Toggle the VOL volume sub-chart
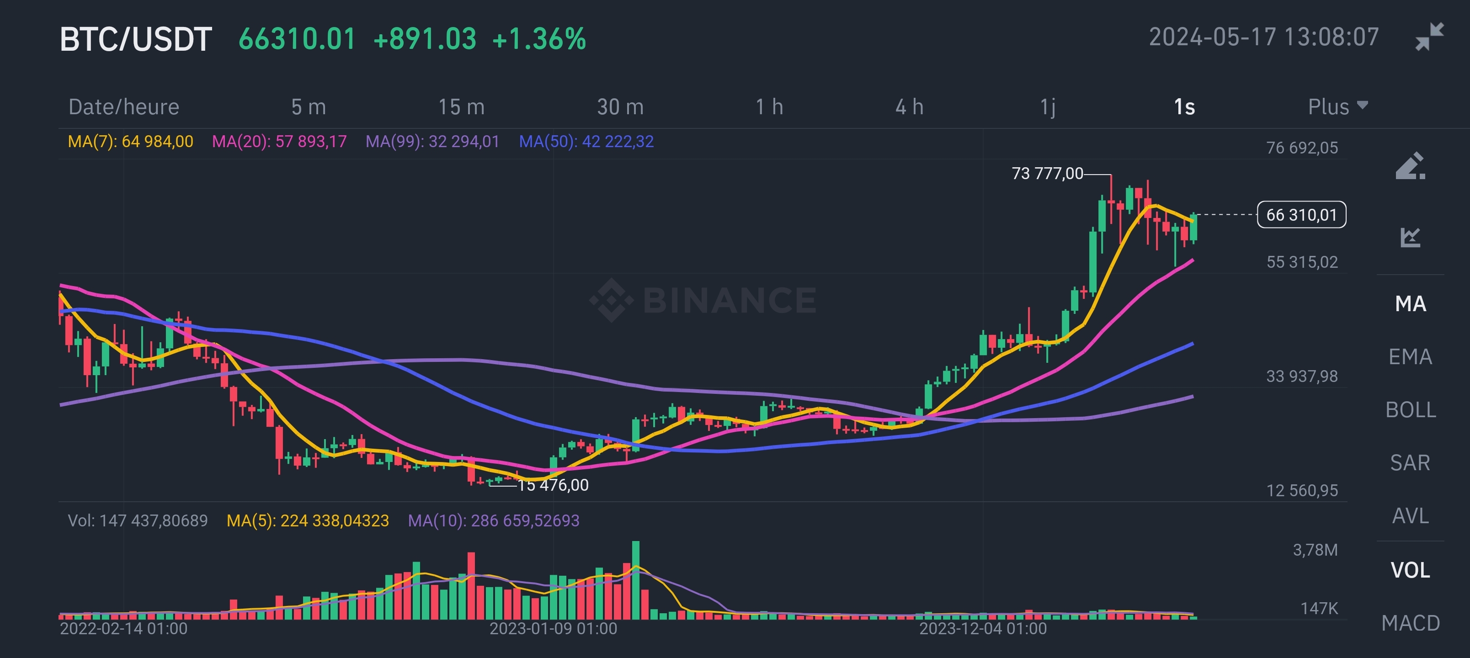This screenshot has width=1470, height=658. [x=1410, y=570]
